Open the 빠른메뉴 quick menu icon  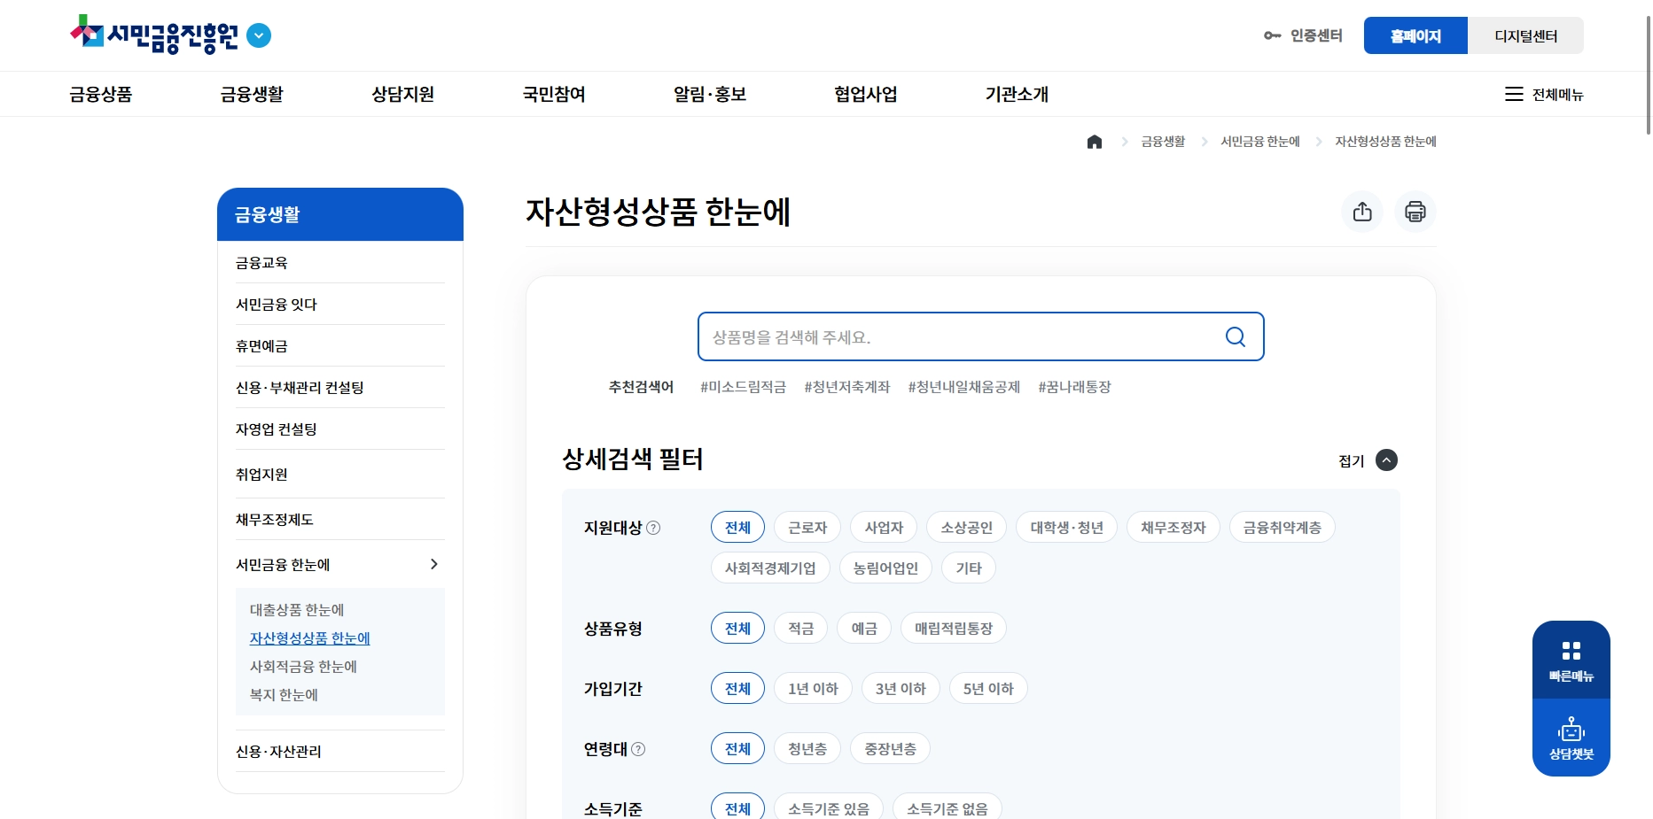point(1571,661)
